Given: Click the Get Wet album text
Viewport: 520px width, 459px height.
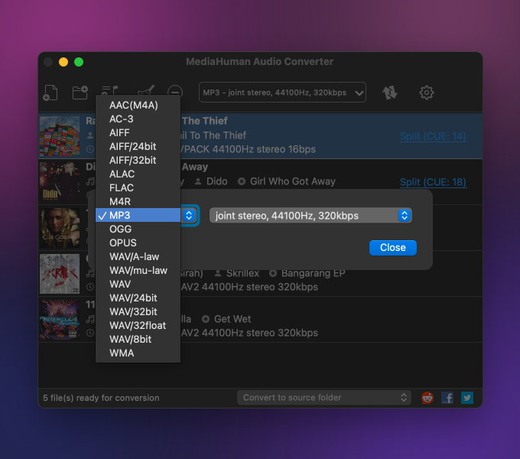Looking at the screenshot, I should (x=232, y=319).
